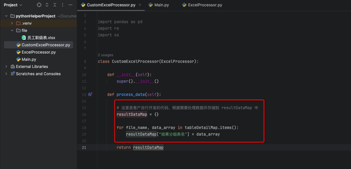Switch to the ExcelProcessor.py editor tab
The height and width of the screenshot is (169, 351).
(202, 5)
